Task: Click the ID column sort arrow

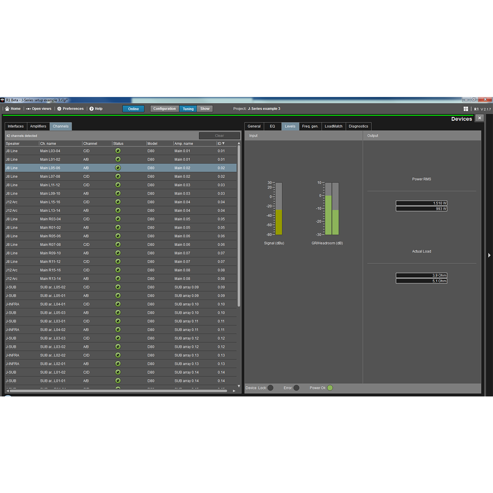Action: (x=224, y=143)
